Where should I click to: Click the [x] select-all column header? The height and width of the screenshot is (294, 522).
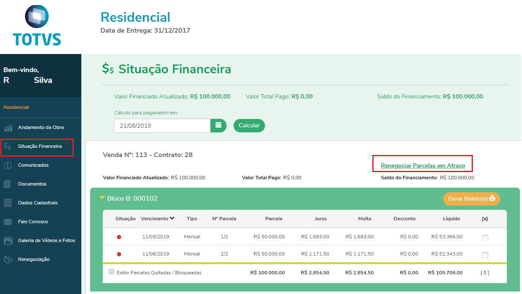(485, 219)
